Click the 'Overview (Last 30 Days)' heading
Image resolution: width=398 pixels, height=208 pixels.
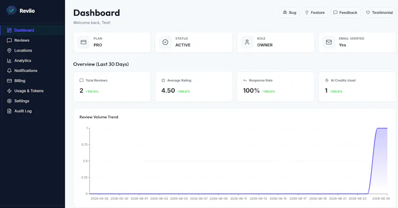(x=101, y=64)
